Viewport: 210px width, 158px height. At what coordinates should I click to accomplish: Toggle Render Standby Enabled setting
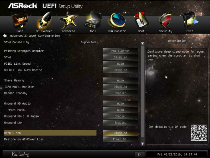pyautogui.click(x=120, y=93)
